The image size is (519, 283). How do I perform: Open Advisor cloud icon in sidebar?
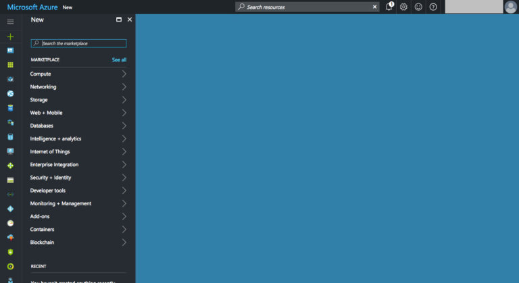(10, 237)
